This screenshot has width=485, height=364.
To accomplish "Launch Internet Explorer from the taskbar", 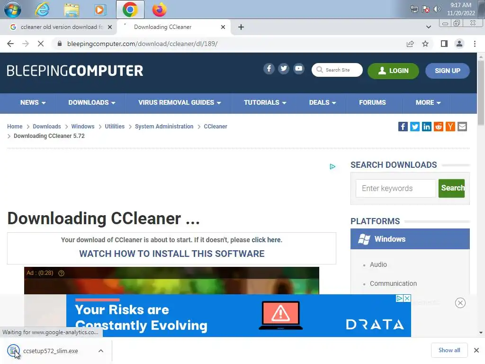I will (42, 9).
